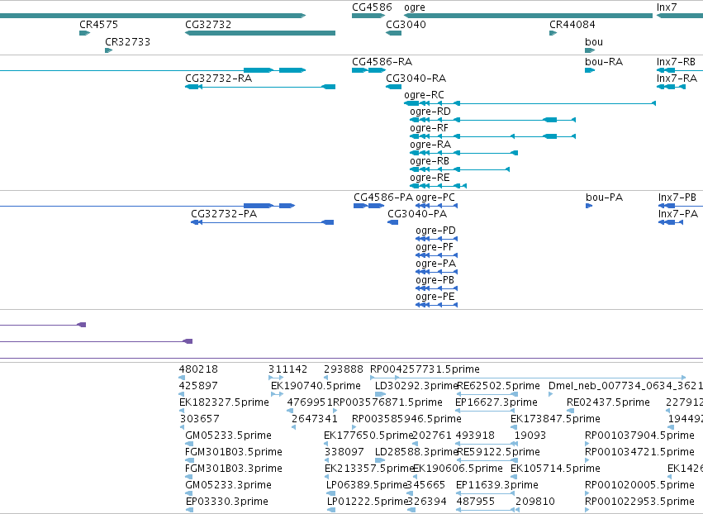Select the bou-RA transcript label

pyautogui.click(x=604, y=61)
